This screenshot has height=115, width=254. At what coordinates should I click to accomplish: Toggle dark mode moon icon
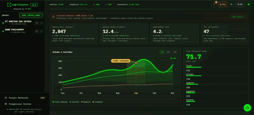[x=231, y=4]
